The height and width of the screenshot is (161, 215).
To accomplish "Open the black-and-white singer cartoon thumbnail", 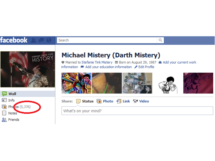I will tap(168, 83).
